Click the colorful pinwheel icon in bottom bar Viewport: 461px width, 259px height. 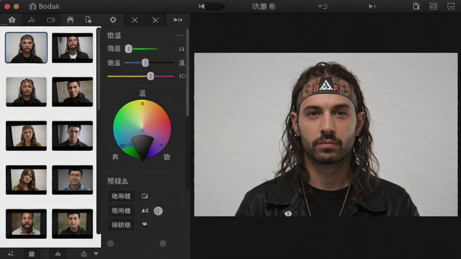tap(11, 254)
